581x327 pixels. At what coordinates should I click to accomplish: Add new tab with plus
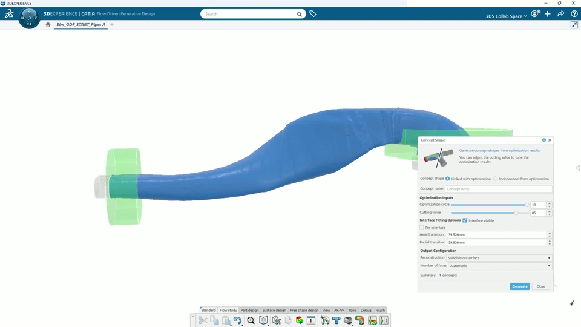coord(112,24)
